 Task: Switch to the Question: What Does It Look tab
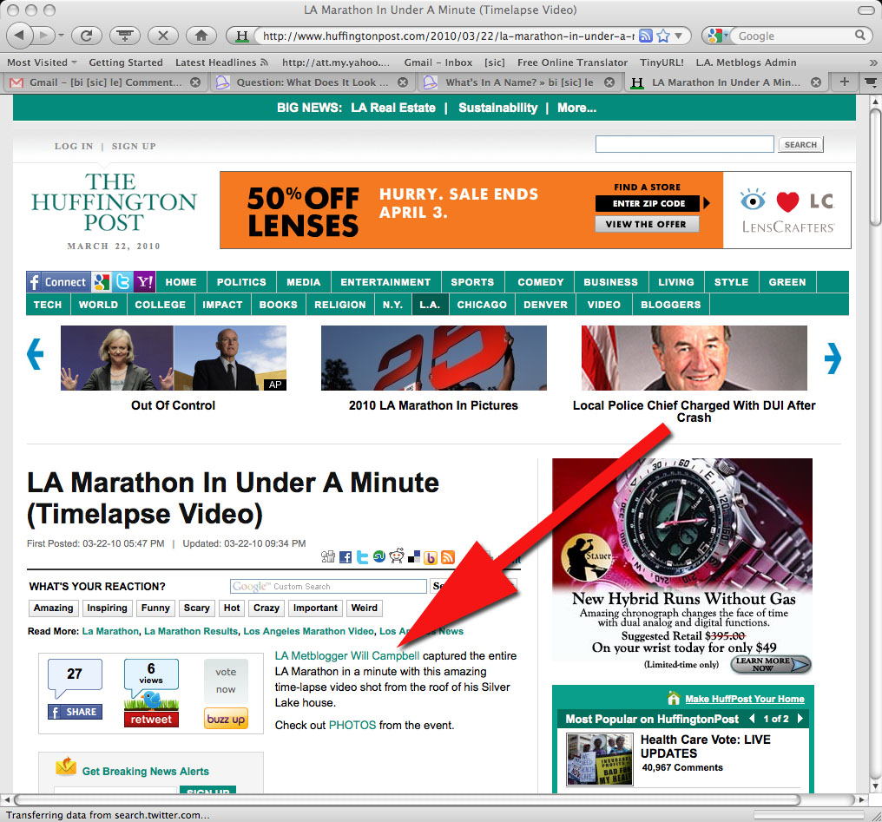coord(313,82)
